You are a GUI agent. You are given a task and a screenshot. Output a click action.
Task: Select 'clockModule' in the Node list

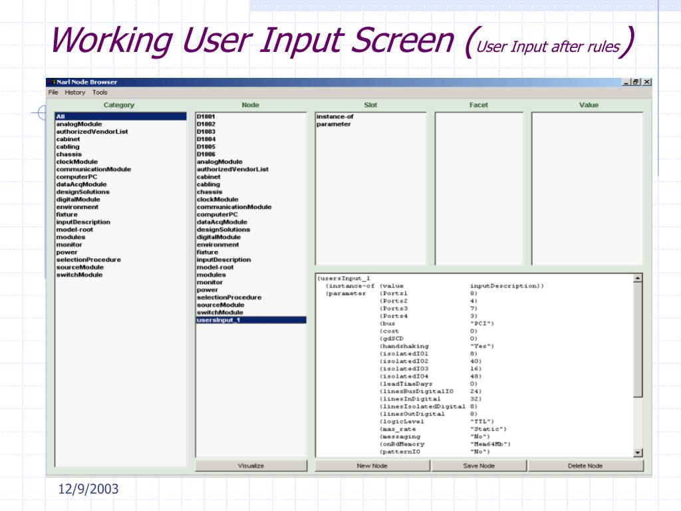coord(217,200)
